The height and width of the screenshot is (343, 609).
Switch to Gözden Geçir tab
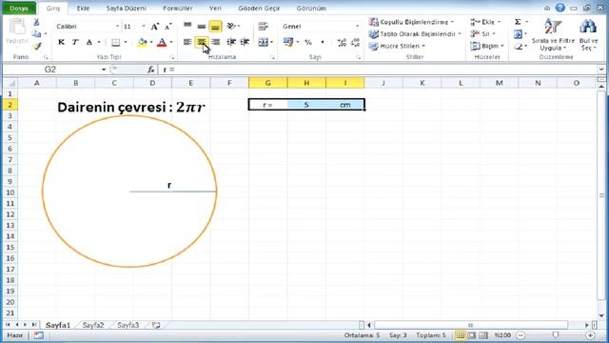pyautogui.click(x=259, y=9)
